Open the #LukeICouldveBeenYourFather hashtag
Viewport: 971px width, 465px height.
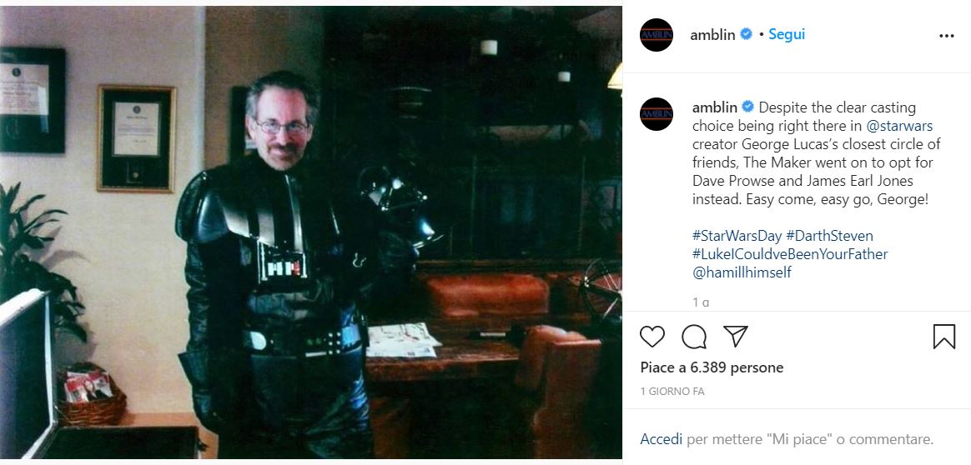[x=790, y=254]
